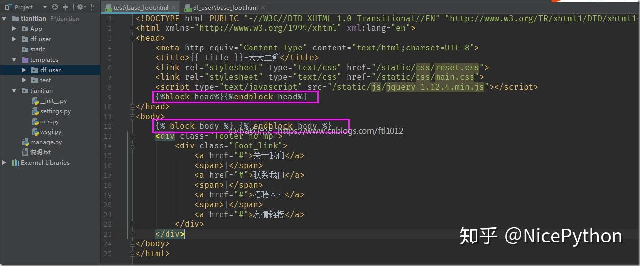Open manage.py file
The image size is (640, 266).
46,142
